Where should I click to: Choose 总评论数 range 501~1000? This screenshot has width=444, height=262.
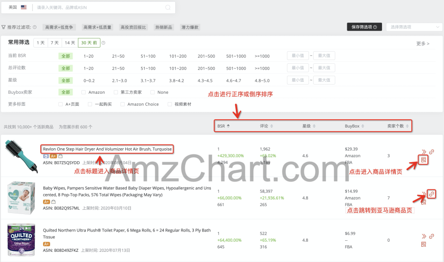pyautogui.click(x=236, y=68)
